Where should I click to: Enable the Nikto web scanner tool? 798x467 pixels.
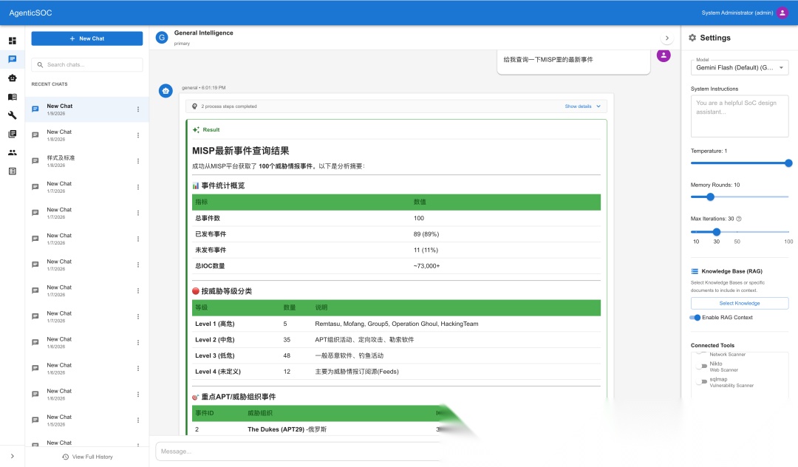702,367
